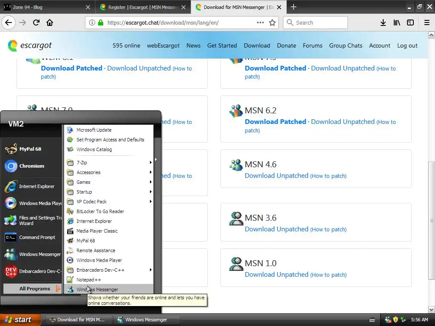Launch MyPal 68 in All Programs list
This screenshot has height=326, width=435.
click(109, 241)
